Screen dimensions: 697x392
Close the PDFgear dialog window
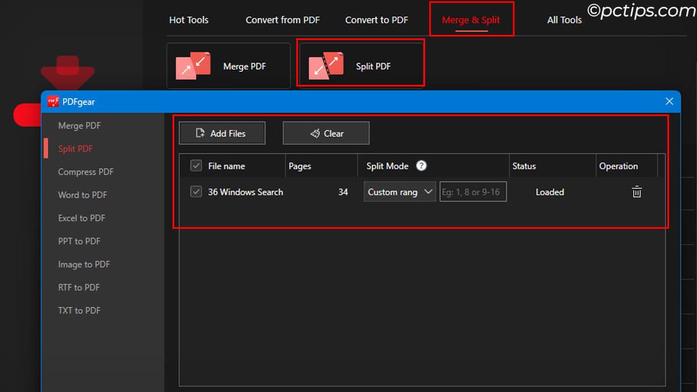pyautogui.click(x=669, y=102)
